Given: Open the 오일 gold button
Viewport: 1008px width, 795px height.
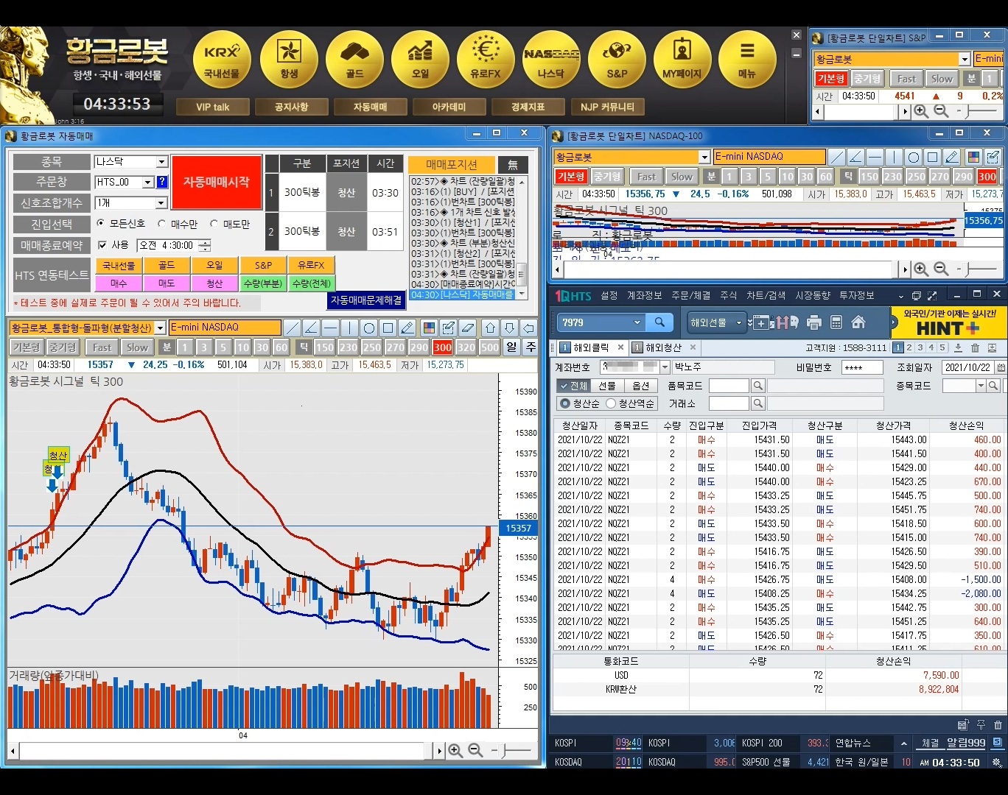Looking at the screenshot, I should (420, 60).
